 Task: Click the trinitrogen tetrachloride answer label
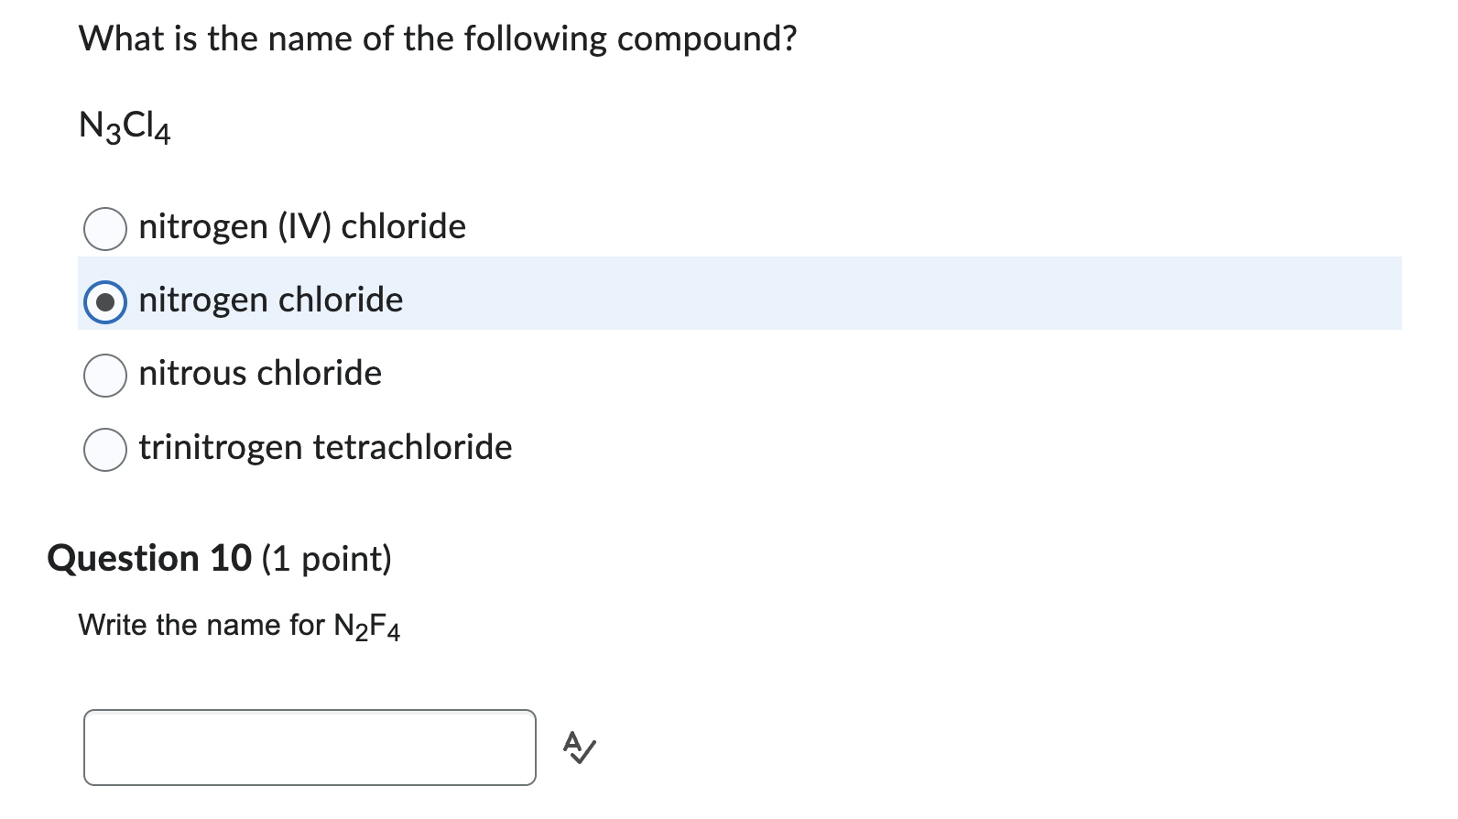[x=325, y=448]
